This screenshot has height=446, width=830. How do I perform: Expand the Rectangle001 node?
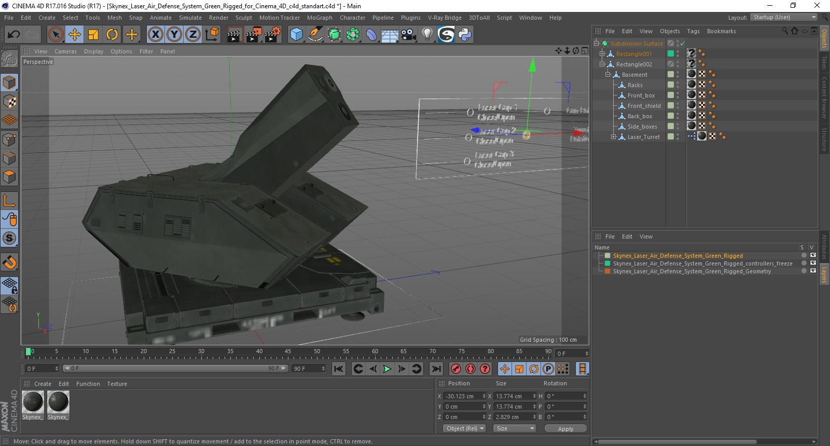pyautogui.click(x=602, y=54)
